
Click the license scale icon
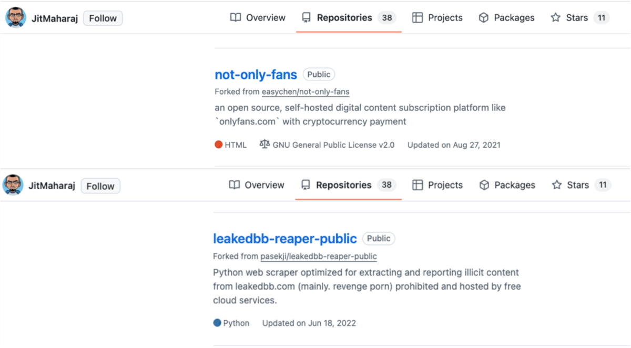tap(264, 144)
